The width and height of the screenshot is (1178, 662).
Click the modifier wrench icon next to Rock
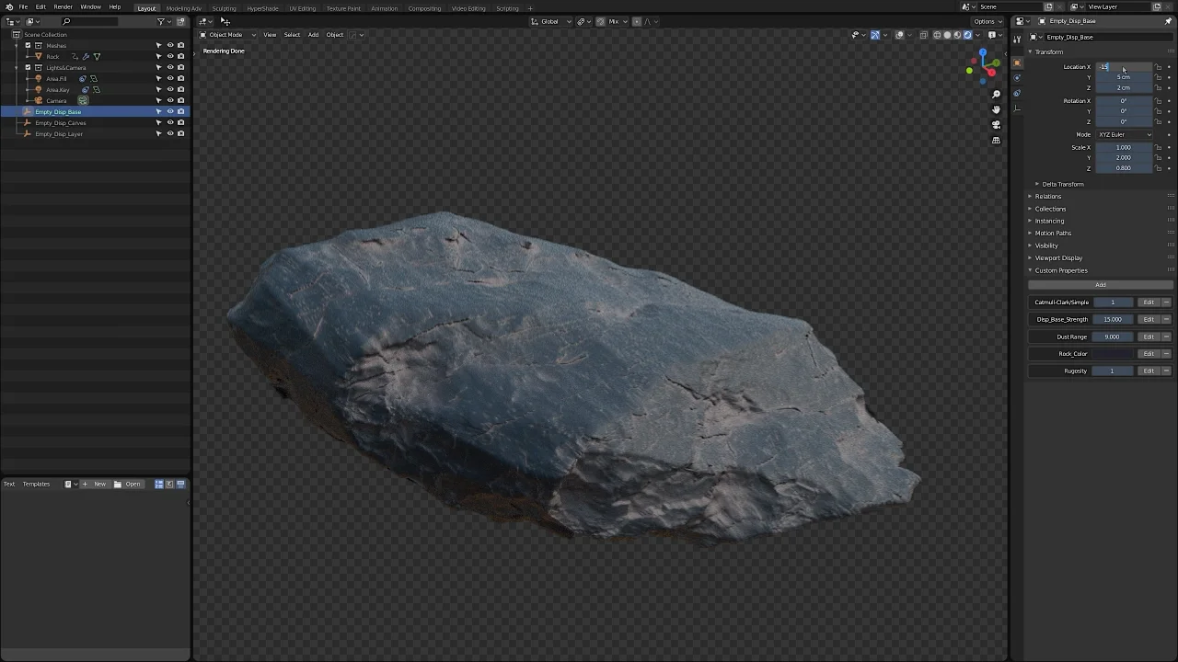point(86,56)
